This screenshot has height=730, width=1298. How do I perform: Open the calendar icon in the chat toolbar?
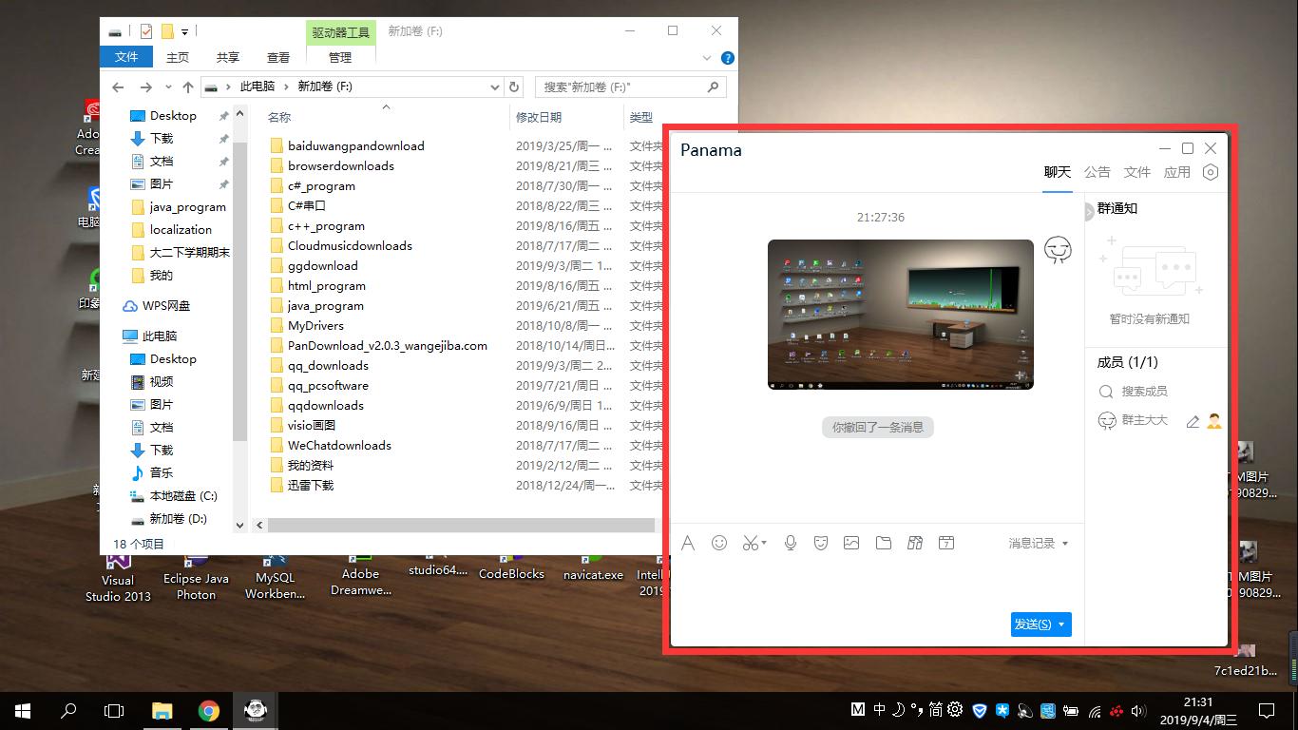pyautogui.click(x=946, y=542)
